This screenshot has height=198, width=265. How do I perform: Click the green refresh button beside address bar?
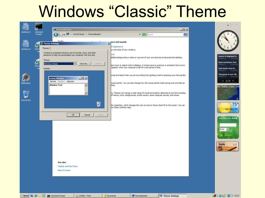(144, 35)
